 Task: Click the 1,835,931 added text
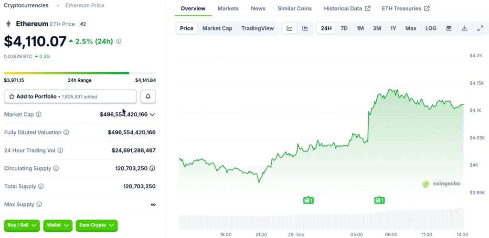(80, 97)
